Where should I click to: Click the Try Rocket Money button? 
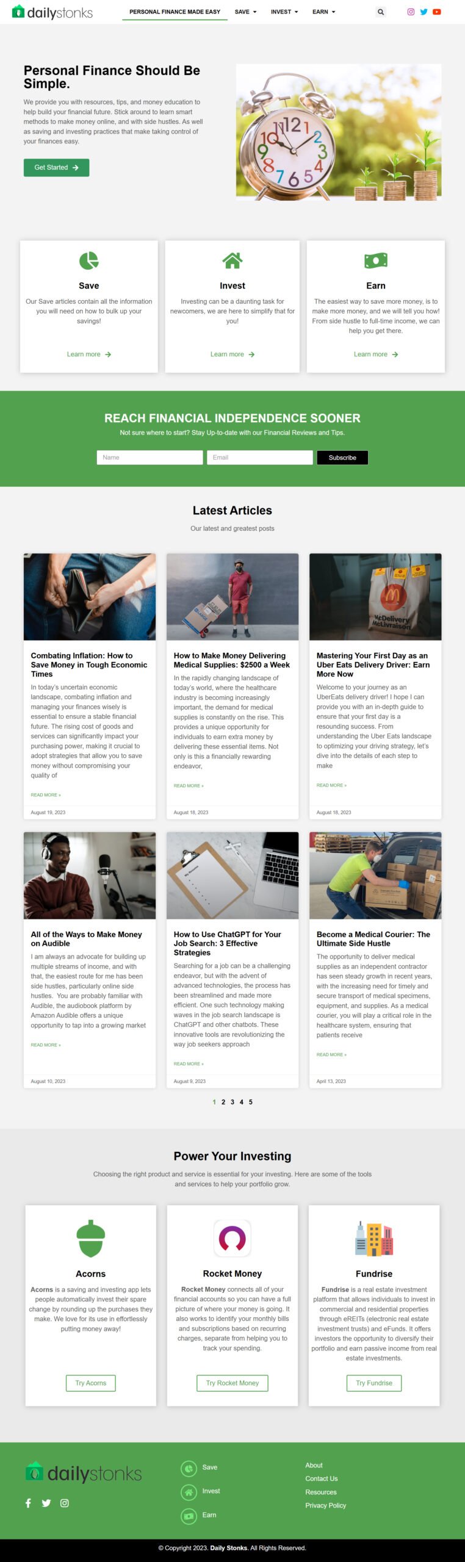pos(232,1383)
